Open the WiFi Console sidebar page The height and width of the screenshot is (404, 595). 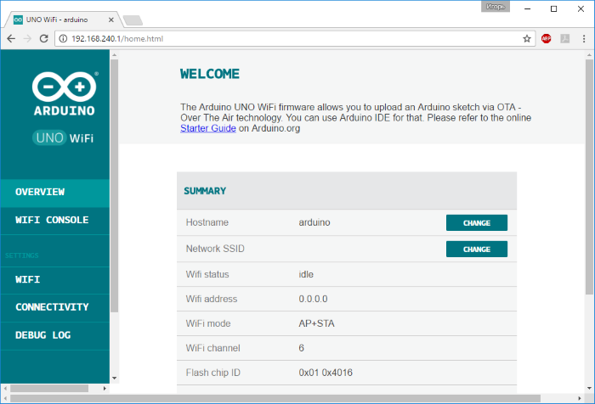pyautogui.click(x=55, y=220)
